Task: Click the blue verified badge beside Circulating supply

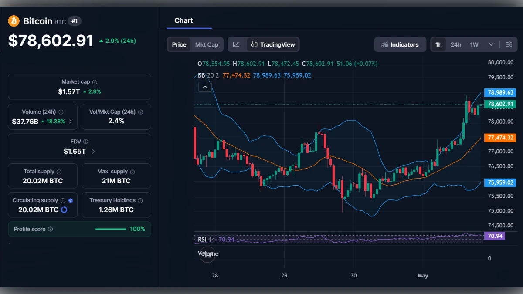Action: pos(71,201)
